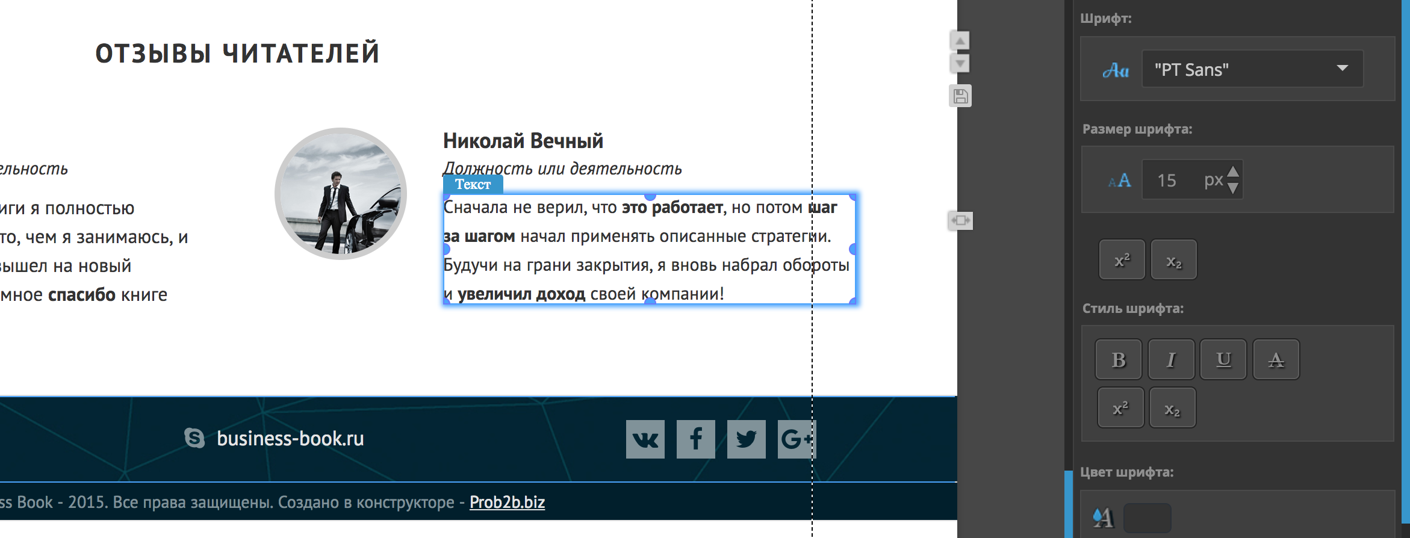The height and width of the screenshot is (538, 1410).
Task: Click the reviewer's round photo
Action: coord(341,194)
